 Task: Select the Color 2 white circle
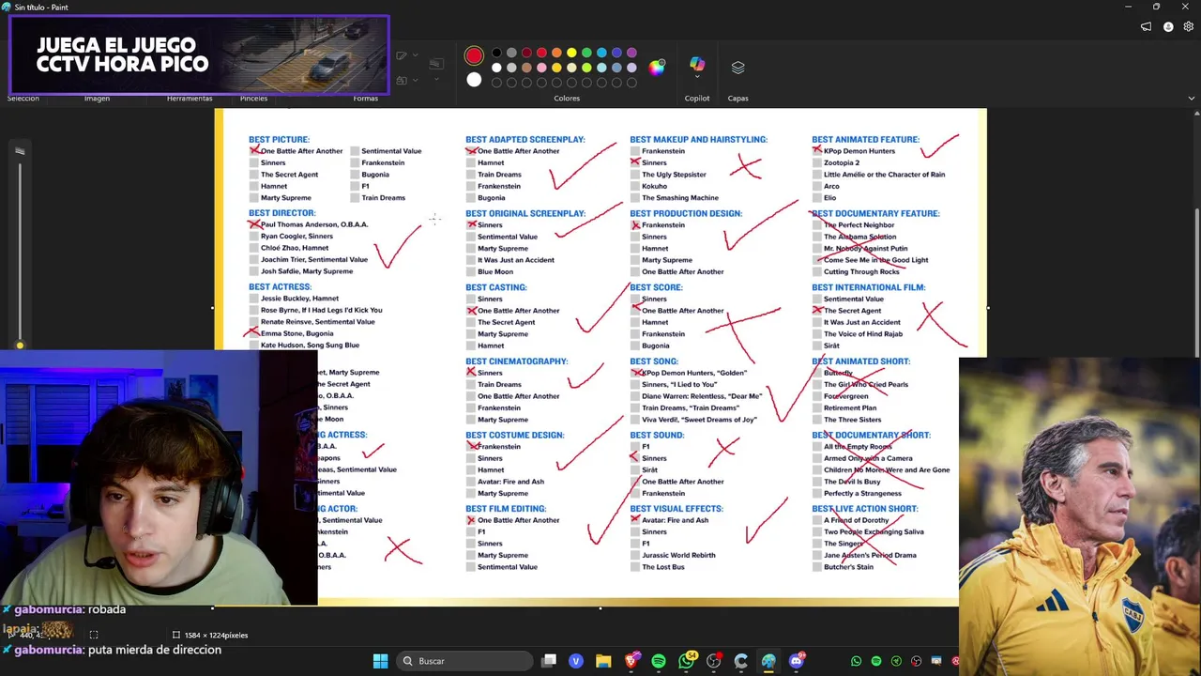click(x=474, y=80)
